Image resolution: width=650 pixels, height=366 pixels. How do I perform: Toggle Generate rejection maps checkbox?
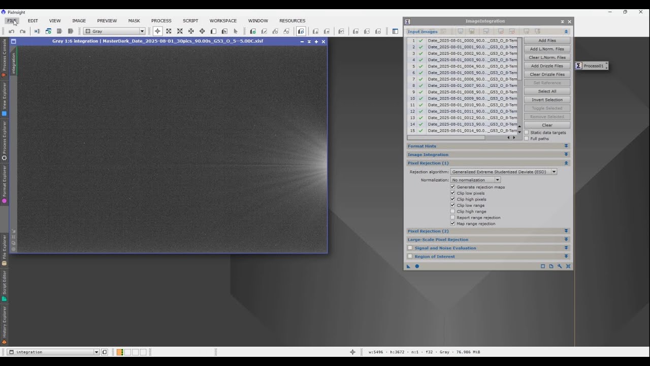pyautogui.click(x=452, y=187)
